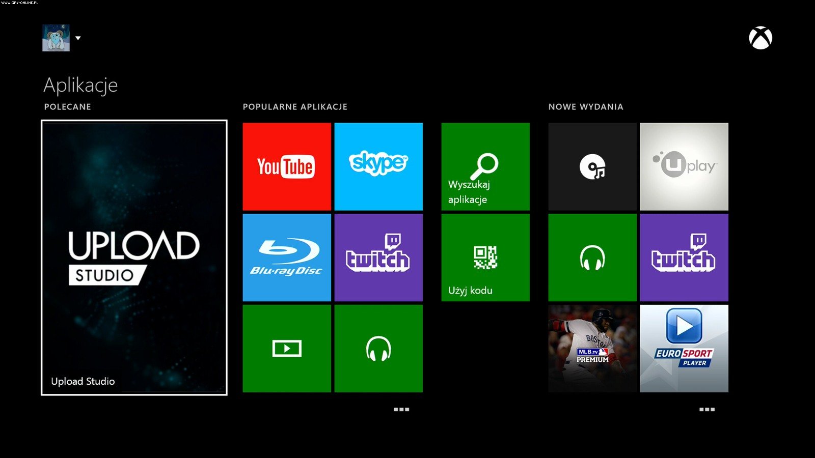
Task: Select the Wyszukaj aplikacje search tile
Action: [485, 166]
